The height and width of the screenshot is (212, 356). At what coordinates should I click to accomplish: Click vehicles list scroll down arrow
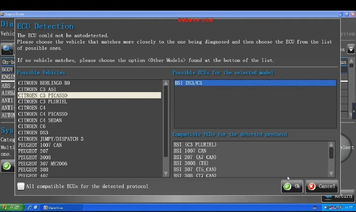[166, 174]
